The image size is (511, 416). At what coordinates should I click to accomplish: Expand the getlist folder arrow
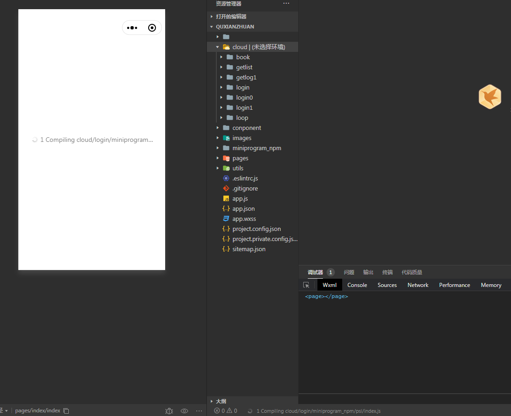point(221,67)
